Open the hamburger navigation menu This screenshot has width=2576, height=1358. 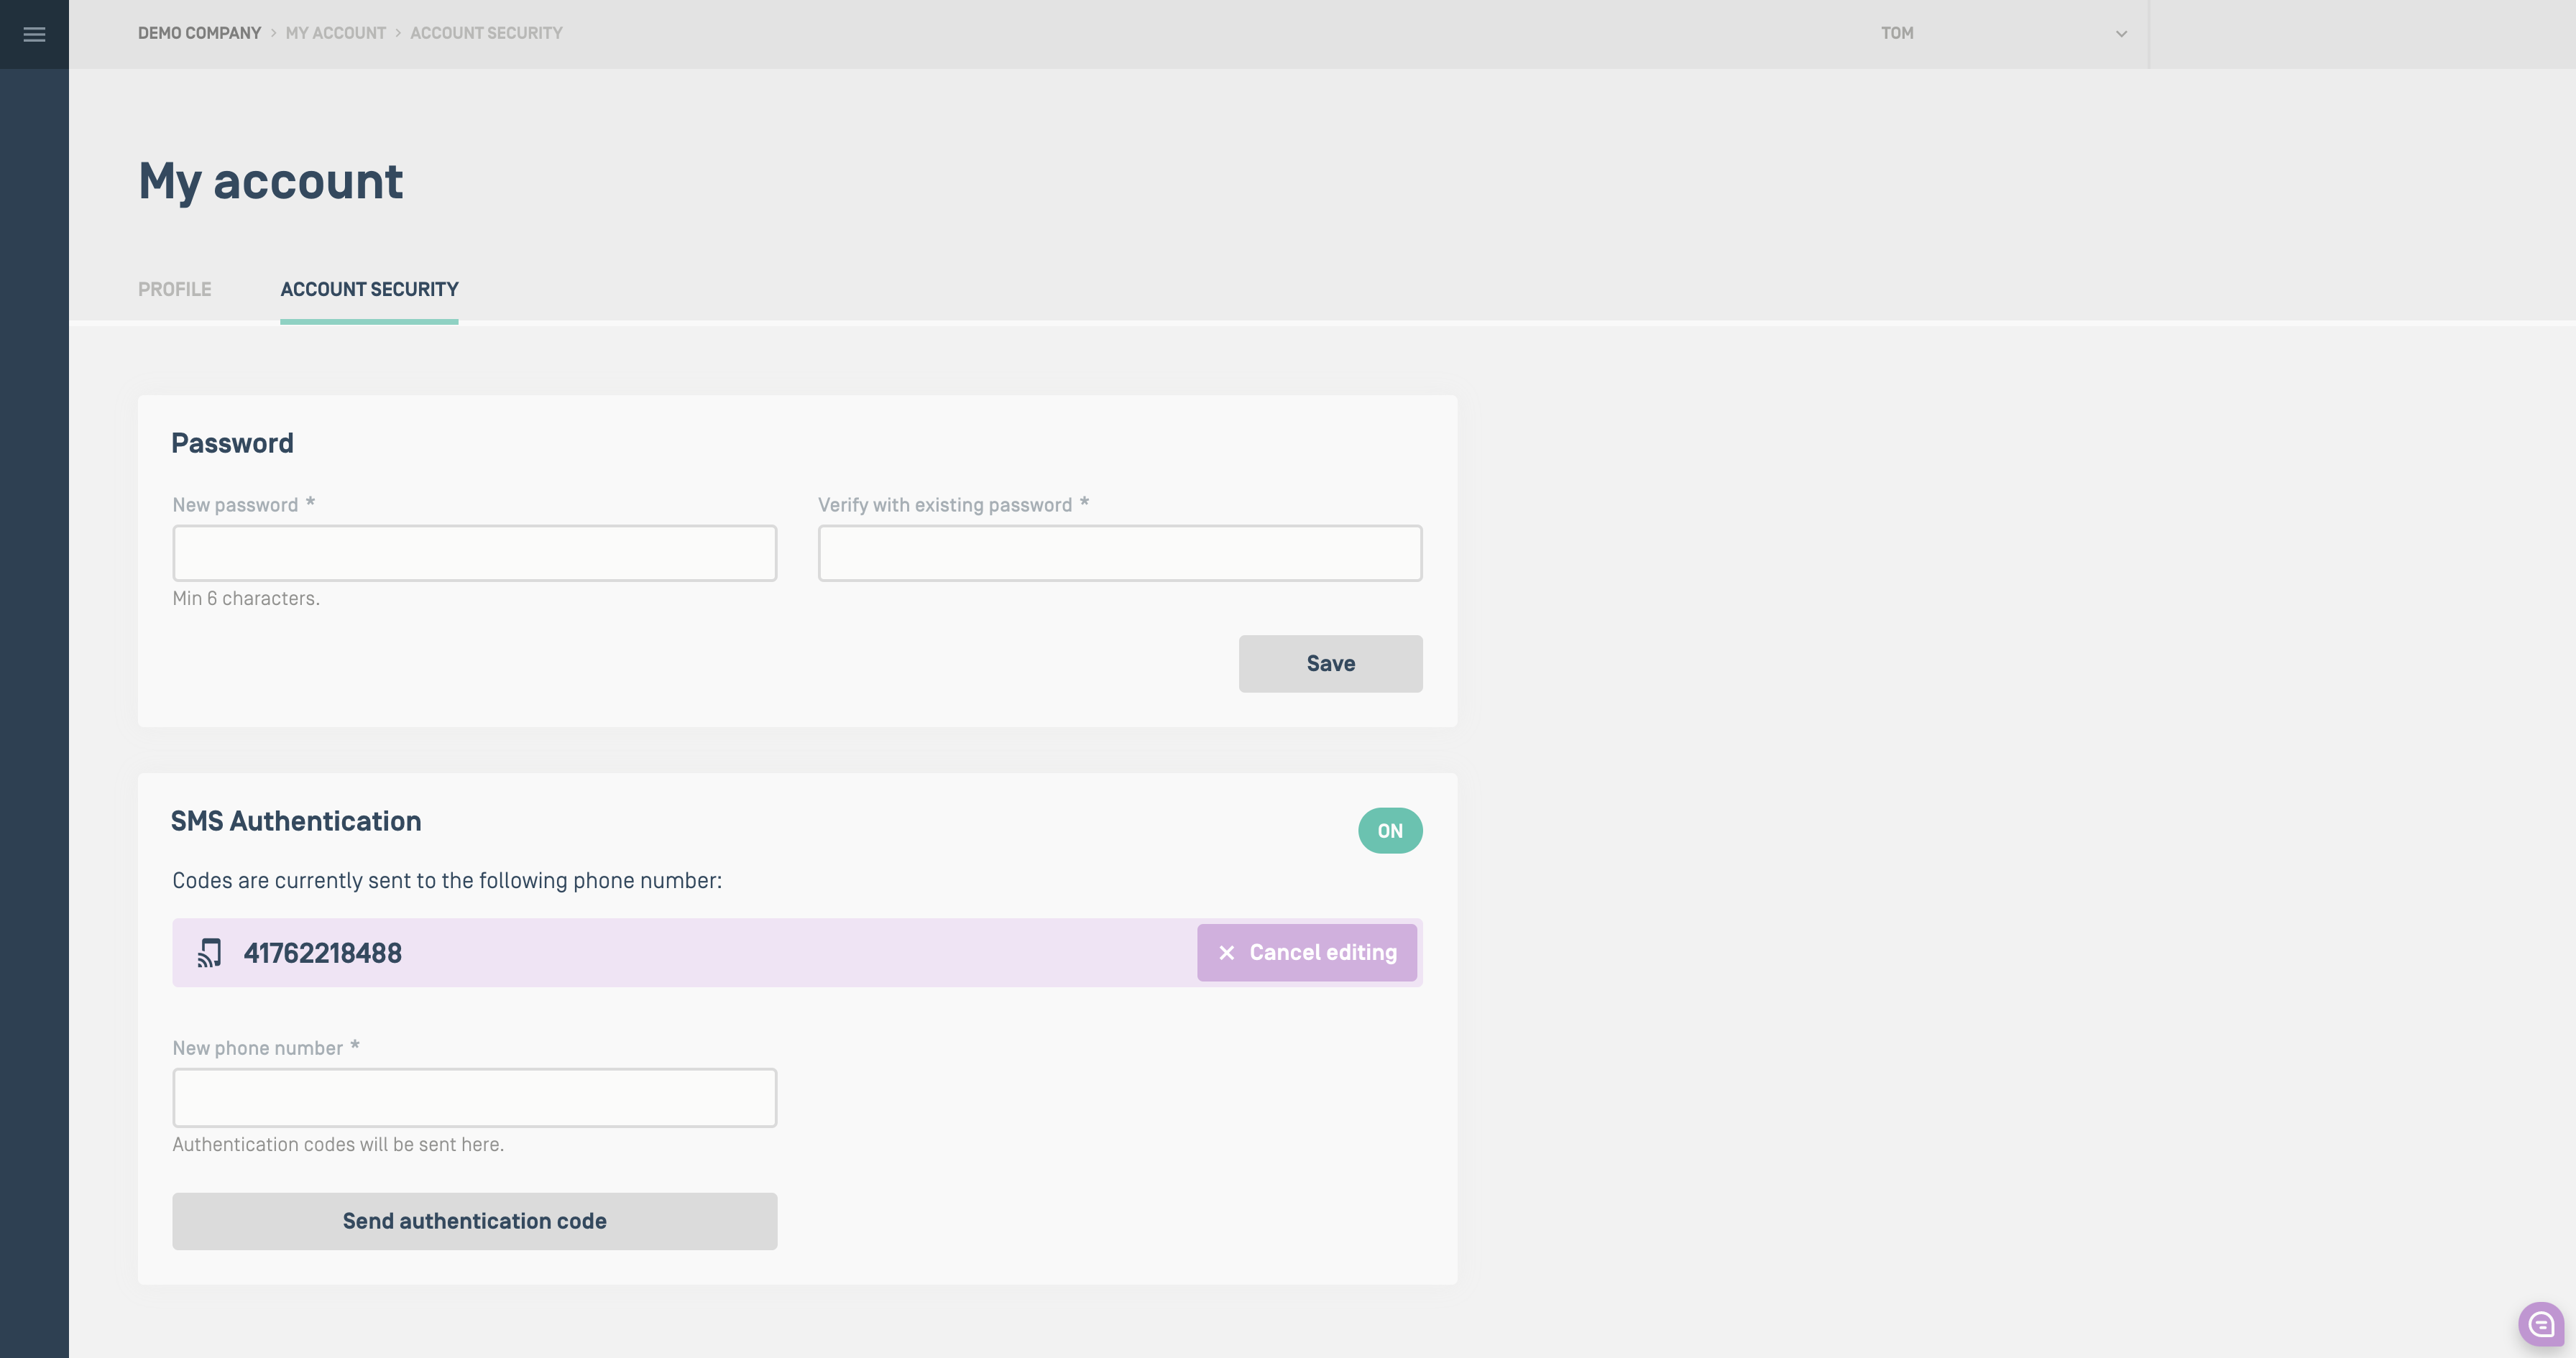34,34
